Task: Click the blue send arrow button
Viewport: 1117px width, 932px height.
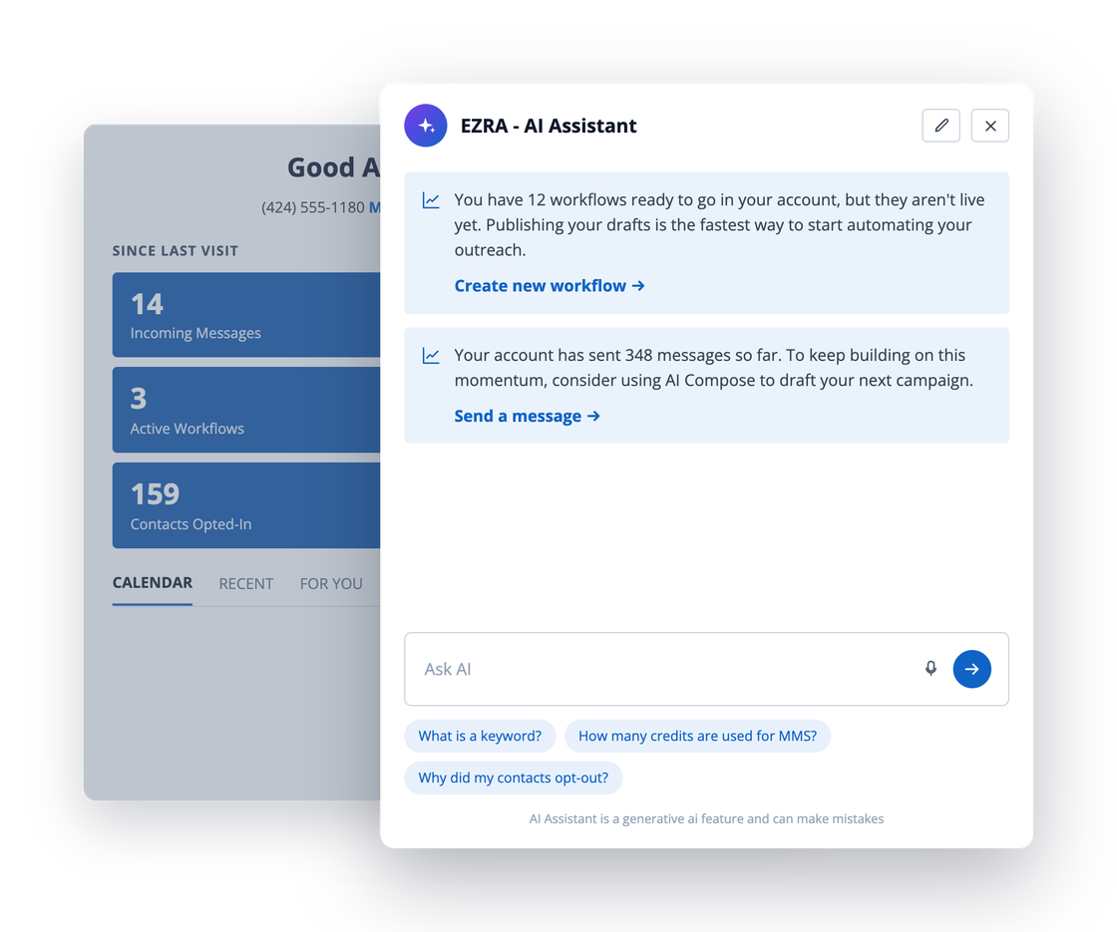Action: 971,669
